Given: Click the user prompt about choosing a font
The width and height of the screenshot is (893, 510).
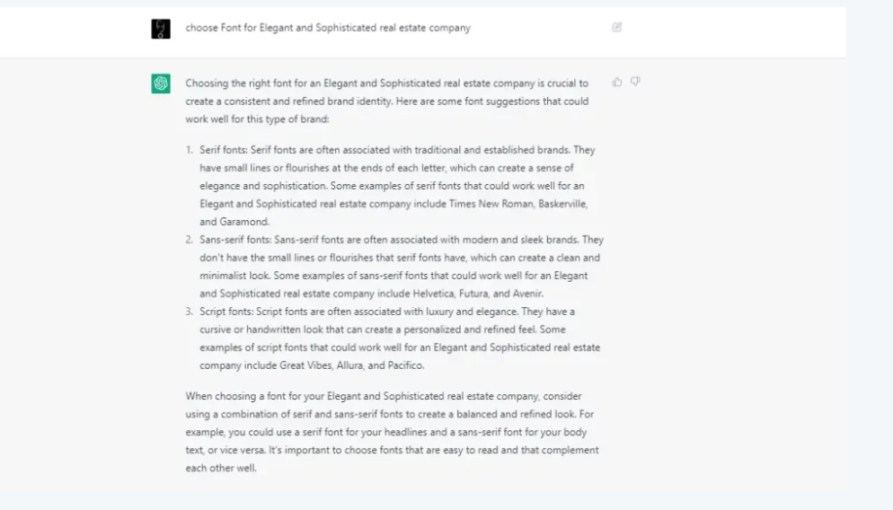Looking at the screenshot, I should click(328, 28).
